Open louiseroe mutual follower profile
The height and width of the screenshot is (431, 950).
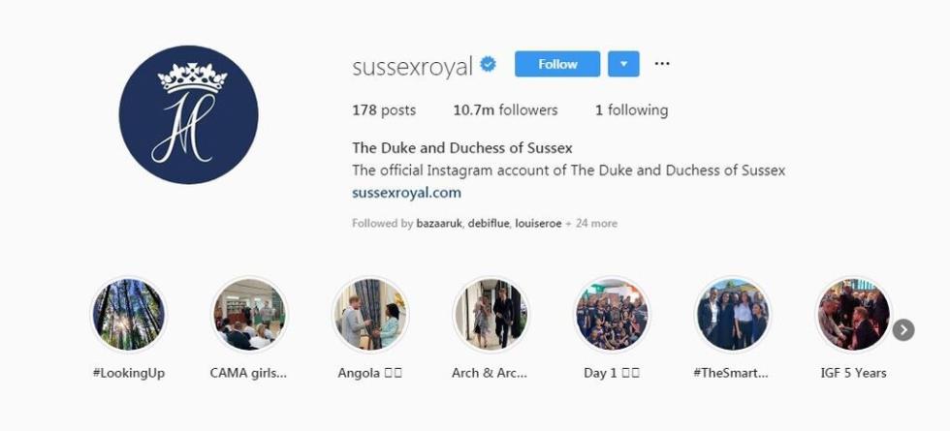[x=538, y=224]
